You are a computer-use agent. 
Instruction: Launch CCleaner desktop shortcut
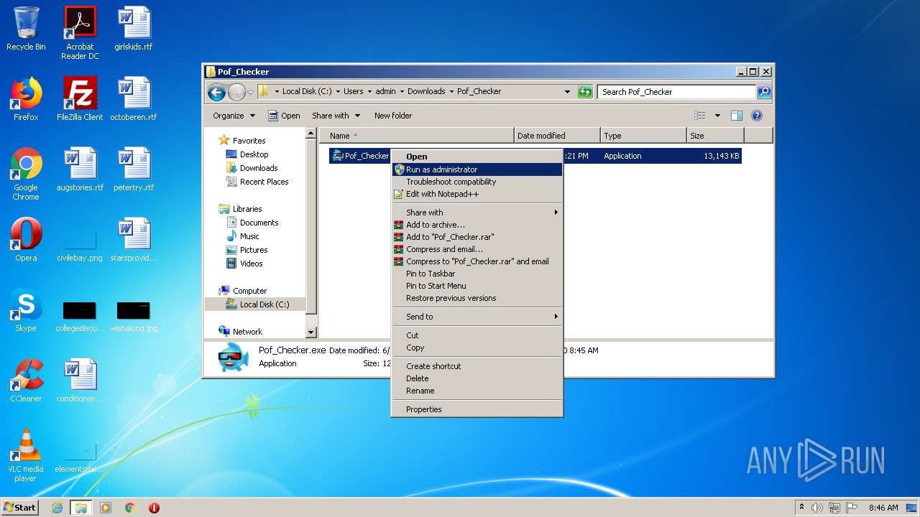tap(26, 380)
